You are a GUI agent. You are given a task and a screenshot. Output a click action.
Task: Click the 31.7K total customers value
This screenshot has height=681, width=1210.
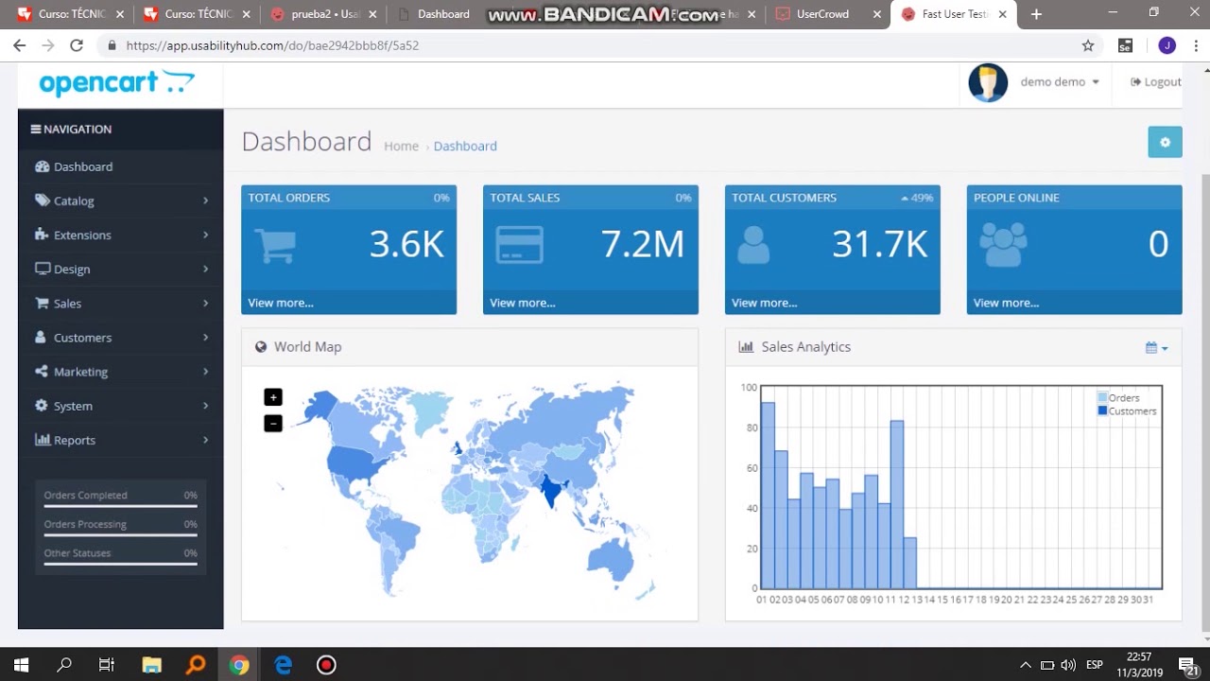[880, 244]
